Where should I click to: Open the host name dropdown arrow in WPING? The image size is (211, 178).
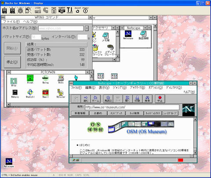point(87,28)
